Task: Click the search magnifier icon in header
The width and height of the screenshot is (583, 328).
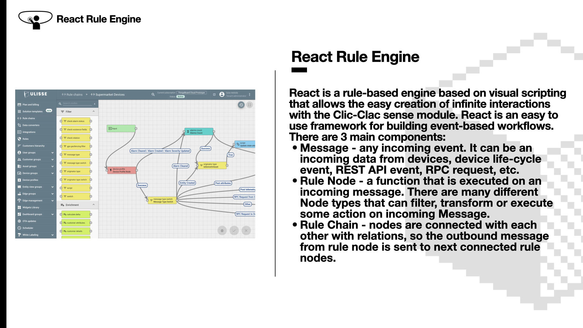Action: 153,94
